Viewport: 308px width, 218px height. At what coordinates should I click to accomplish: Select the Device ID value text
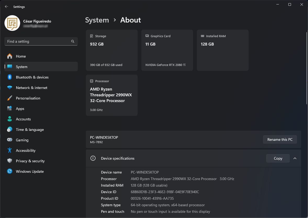[x=165, y=192]
